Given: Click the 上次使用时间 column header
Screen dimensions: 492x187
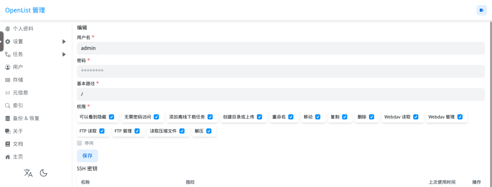Looking at the screenshot, I should 442,182.
